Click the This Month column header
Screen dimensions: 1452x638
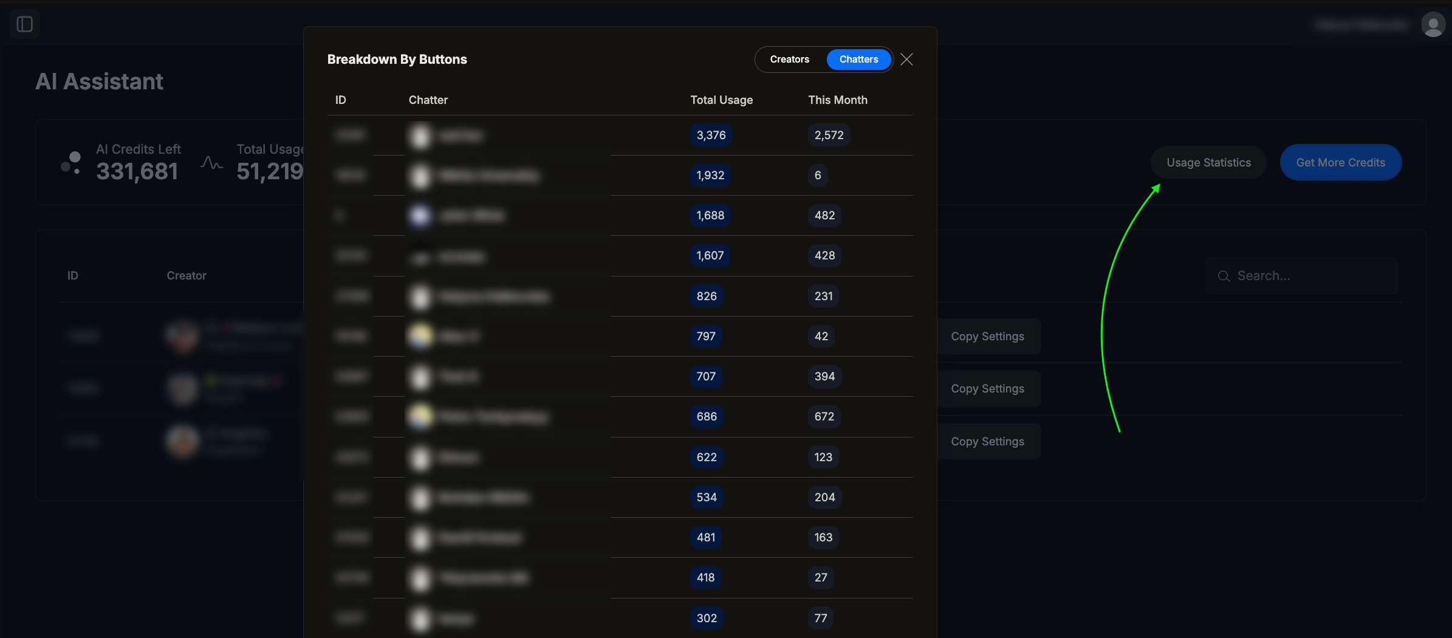(837, 100)
